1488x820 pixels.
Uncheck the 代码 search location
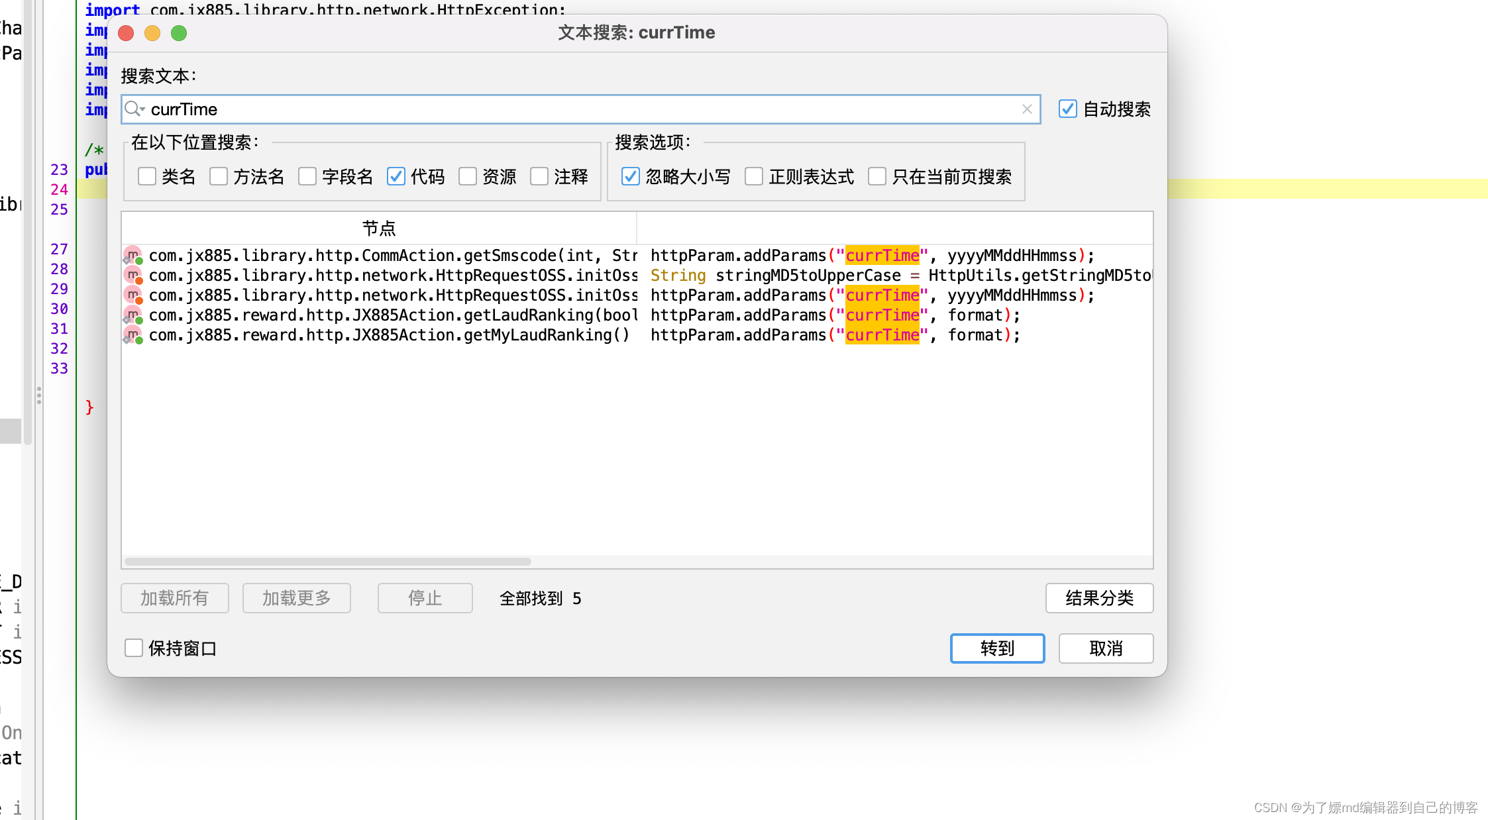(x=396, y=177)
